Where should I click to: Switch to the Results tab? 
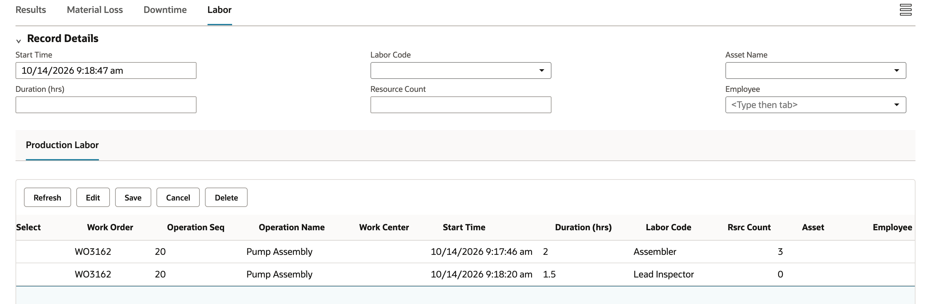(31, 10)
